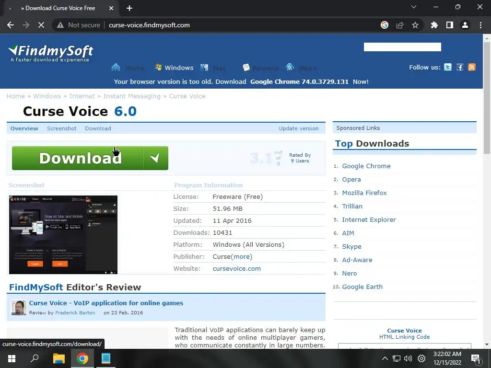The image size is (491, 368).
Task: Click the page vertical scrollbar thumb
Action: tap(486, 98)
